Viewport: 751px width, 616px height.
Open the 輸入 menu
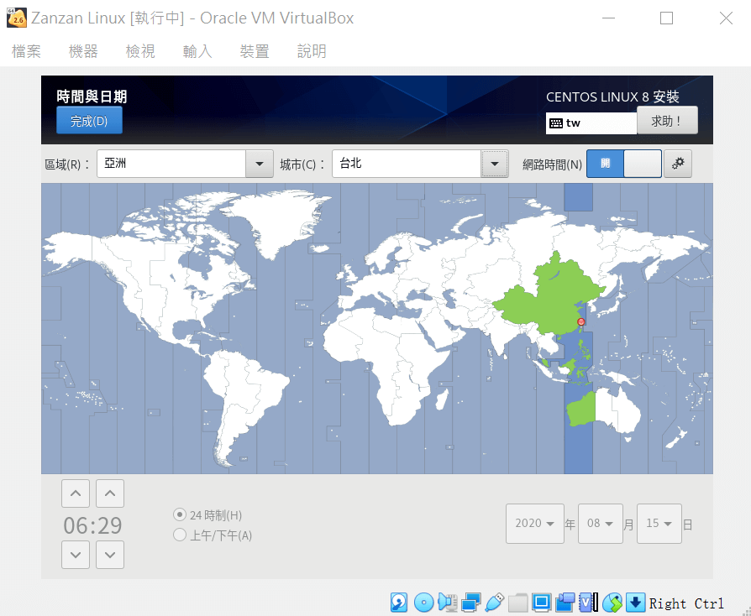[x=197, y=51]
